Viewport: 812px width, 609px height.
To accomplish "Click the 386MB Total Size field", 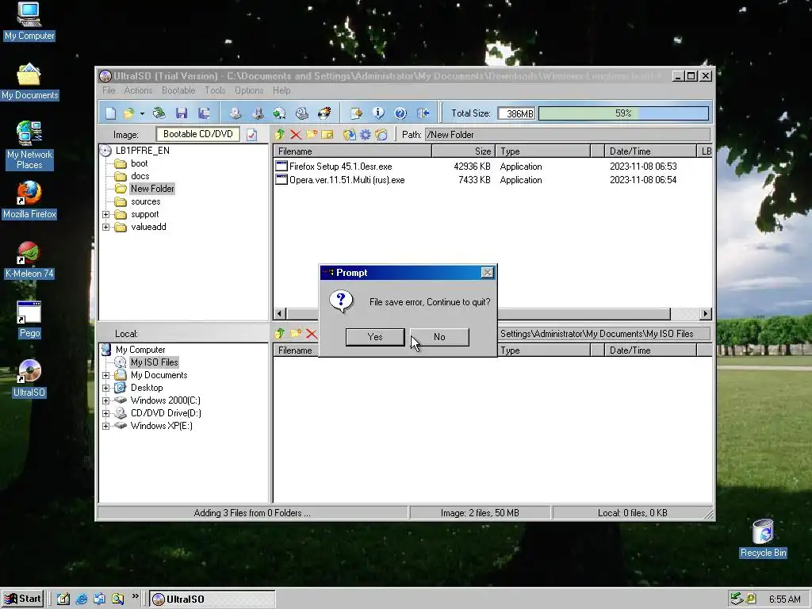I will 515,113.
